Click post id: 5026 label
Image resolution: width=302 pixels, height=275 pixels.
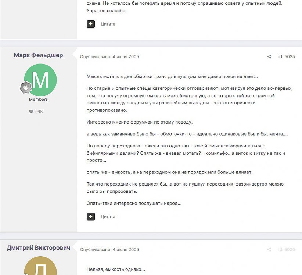(287, 249)
